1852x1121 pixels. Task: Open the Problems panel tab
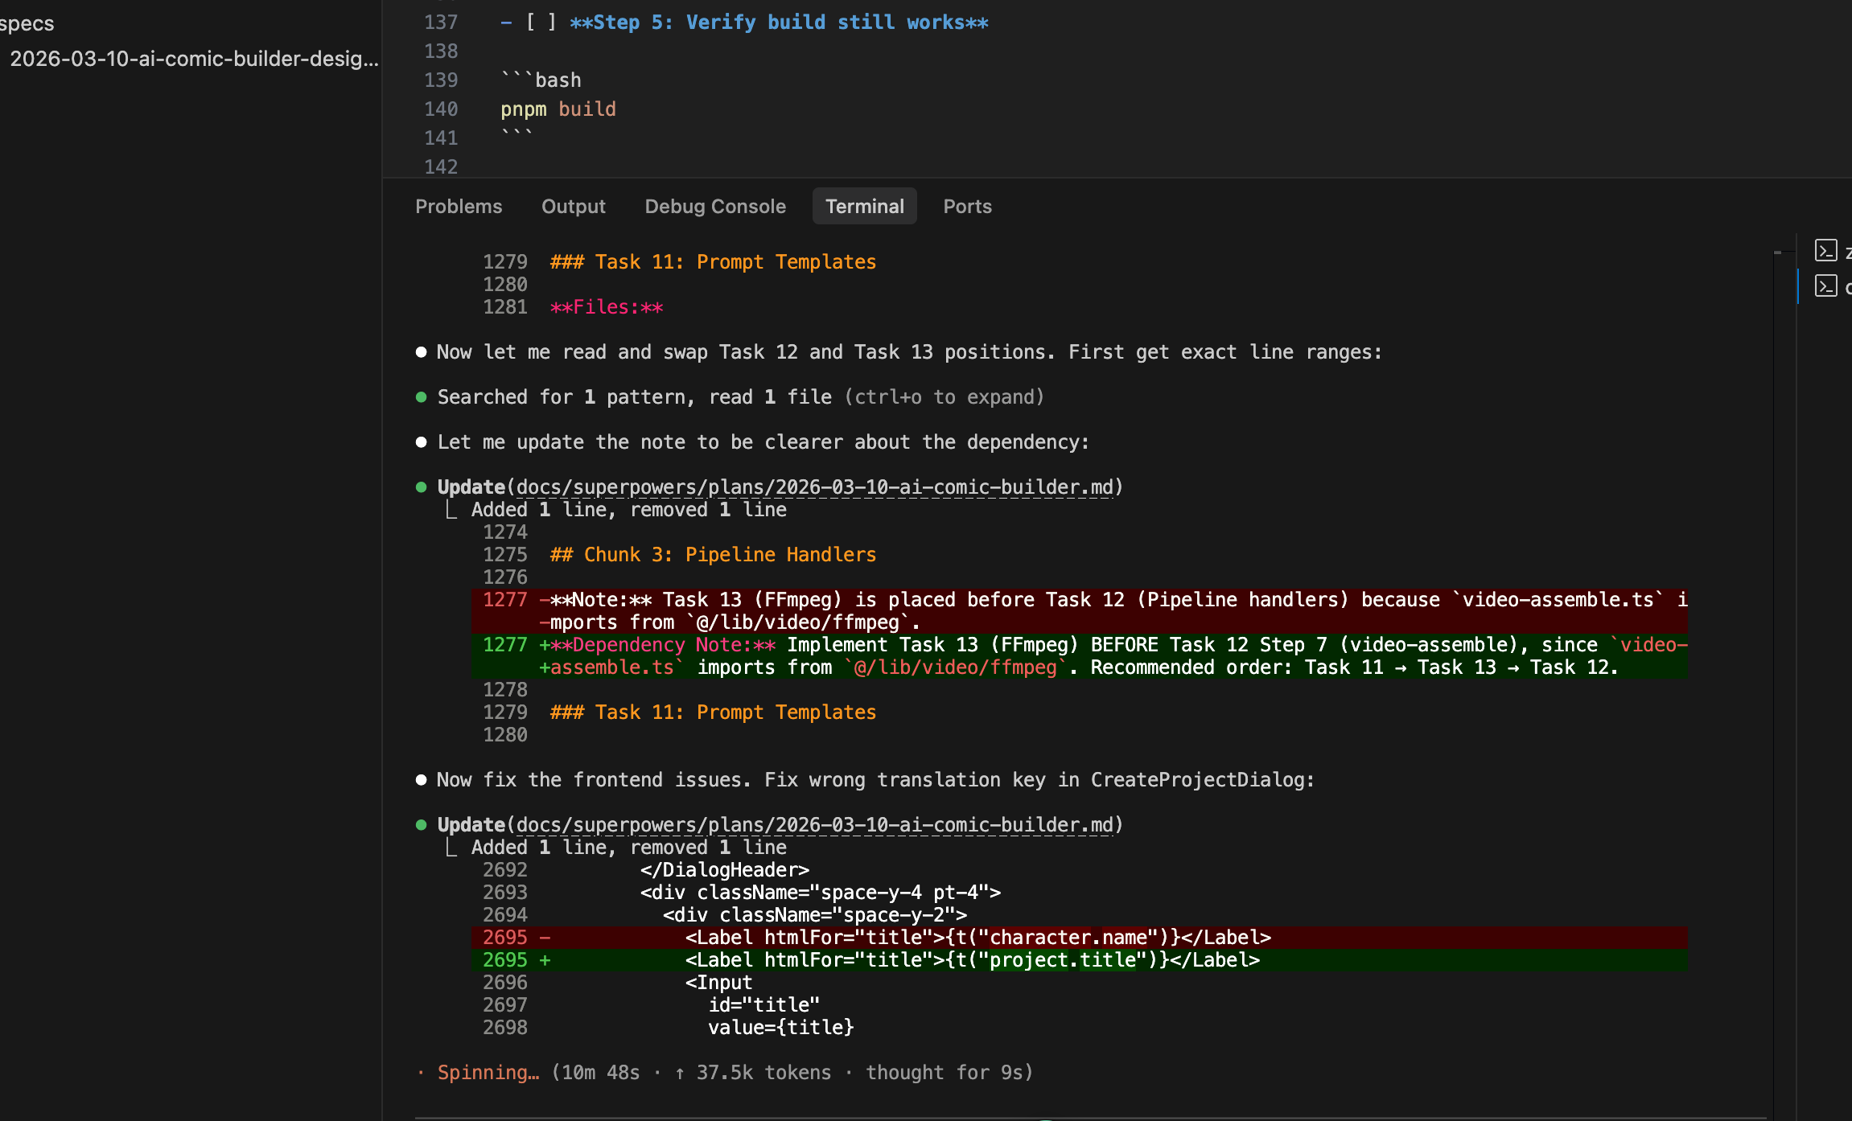click(458, 207)
